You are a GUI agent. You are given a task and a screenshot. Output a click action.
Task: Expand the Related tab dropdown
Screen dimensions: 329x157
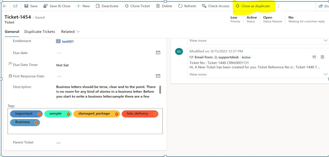pos(70,32)
